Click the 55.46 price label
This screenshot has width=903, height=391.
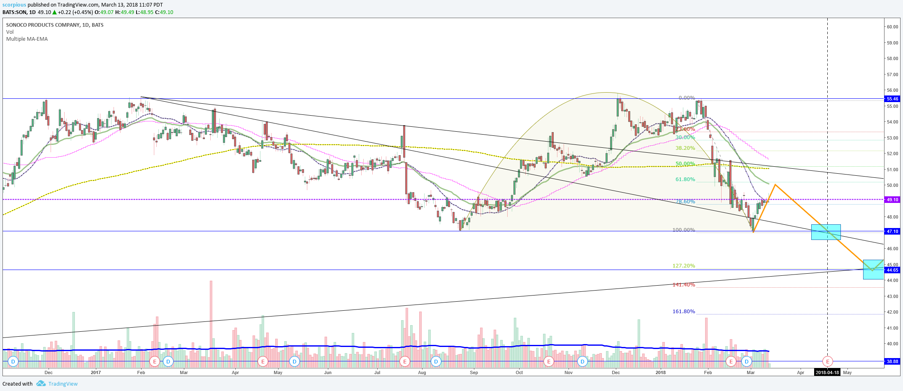tap(892, 99)
